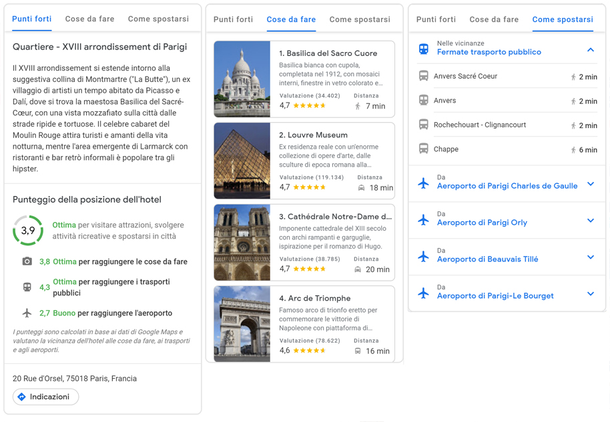Switch to Punti forti tab in the middle panel
Viewport: 610px width, 422px height.
[233, 19]
